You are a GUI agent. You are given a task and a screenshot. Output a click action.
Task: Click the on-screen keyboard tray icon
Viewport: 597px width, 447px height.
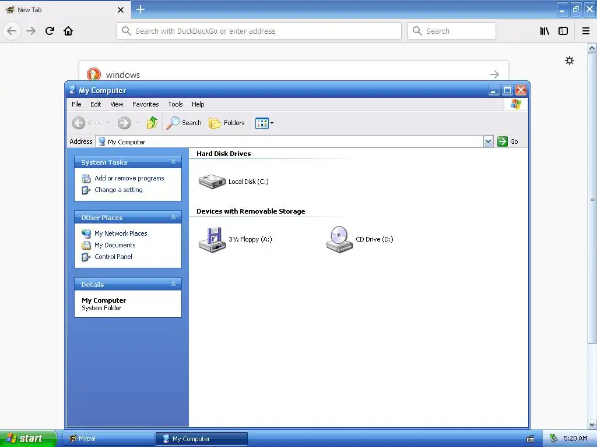(531, 439)
